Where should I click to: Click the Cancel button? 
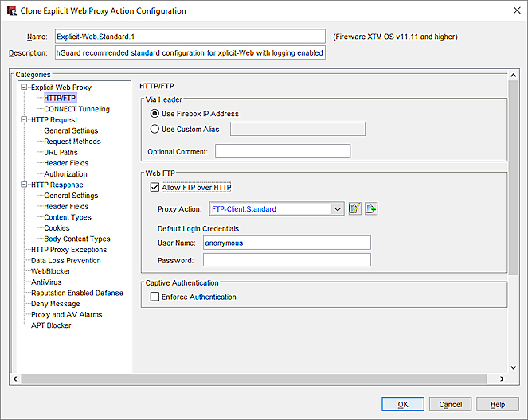(x=451, y=404)
